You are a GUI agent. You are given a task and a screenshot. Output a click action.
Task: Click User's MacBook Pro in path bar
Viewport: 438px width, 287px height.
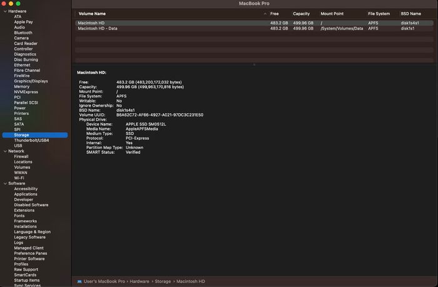coord(104,281)
